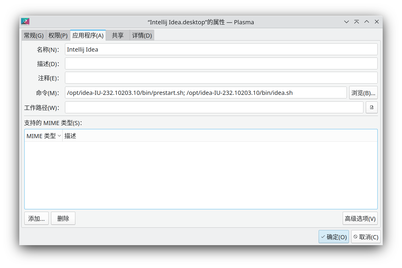Click into the 命令(M) command field
The width and height of the screenshot is (402, 268).
coord(206,93)
